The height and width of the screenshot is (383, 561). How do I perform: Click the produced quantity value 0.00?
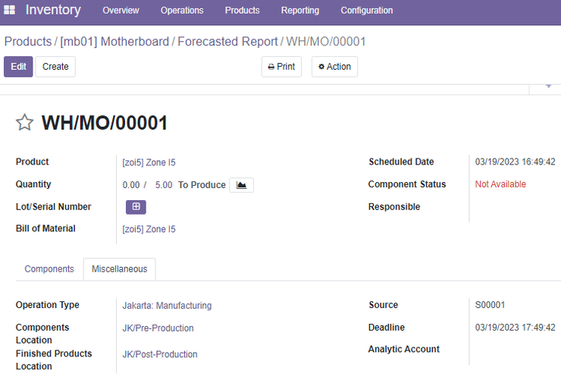[x=131, y=185]
